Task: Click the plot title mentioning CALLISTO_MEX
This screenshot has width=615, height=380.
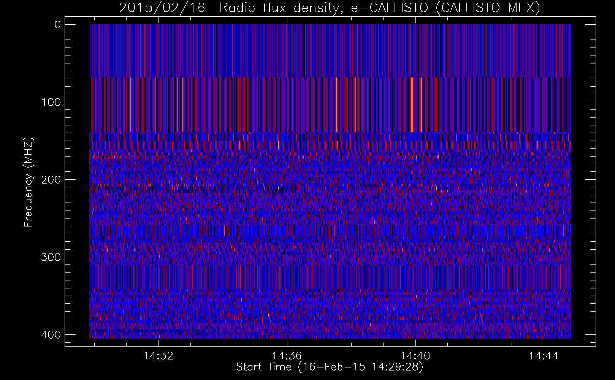Action: tap(330, 8)
